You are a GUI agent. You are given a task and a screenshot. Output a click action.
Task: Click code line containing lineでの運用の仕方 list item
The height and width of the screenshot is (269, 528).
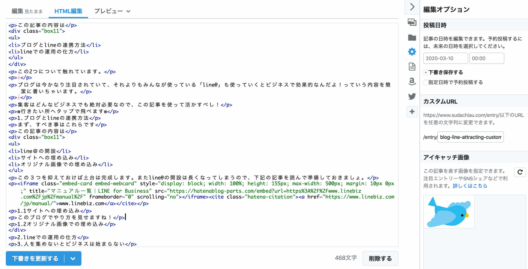coord(48,51)
